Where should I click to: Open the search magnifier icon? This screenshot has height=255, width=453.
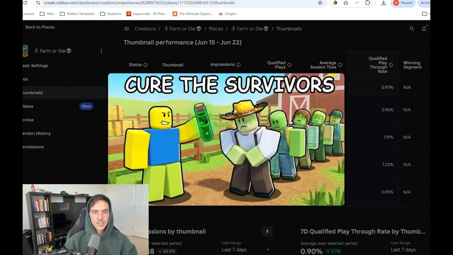tap(412, 29)
